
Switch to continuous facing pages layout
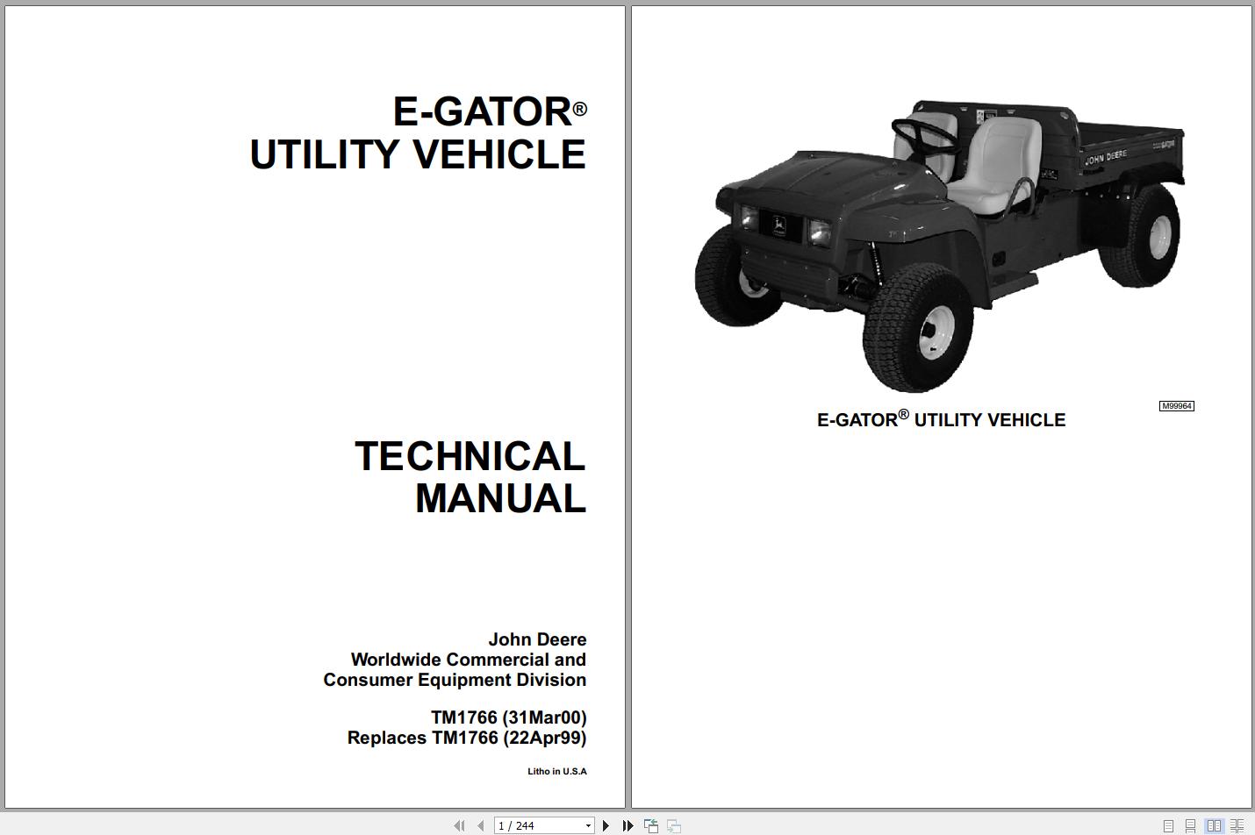coord(1237,826)
